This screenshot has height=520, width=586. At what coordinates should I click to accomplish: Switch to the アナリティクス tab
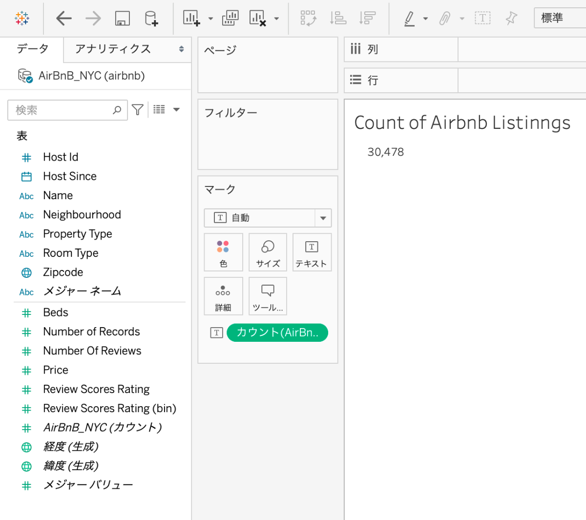(x=113, y=49)
